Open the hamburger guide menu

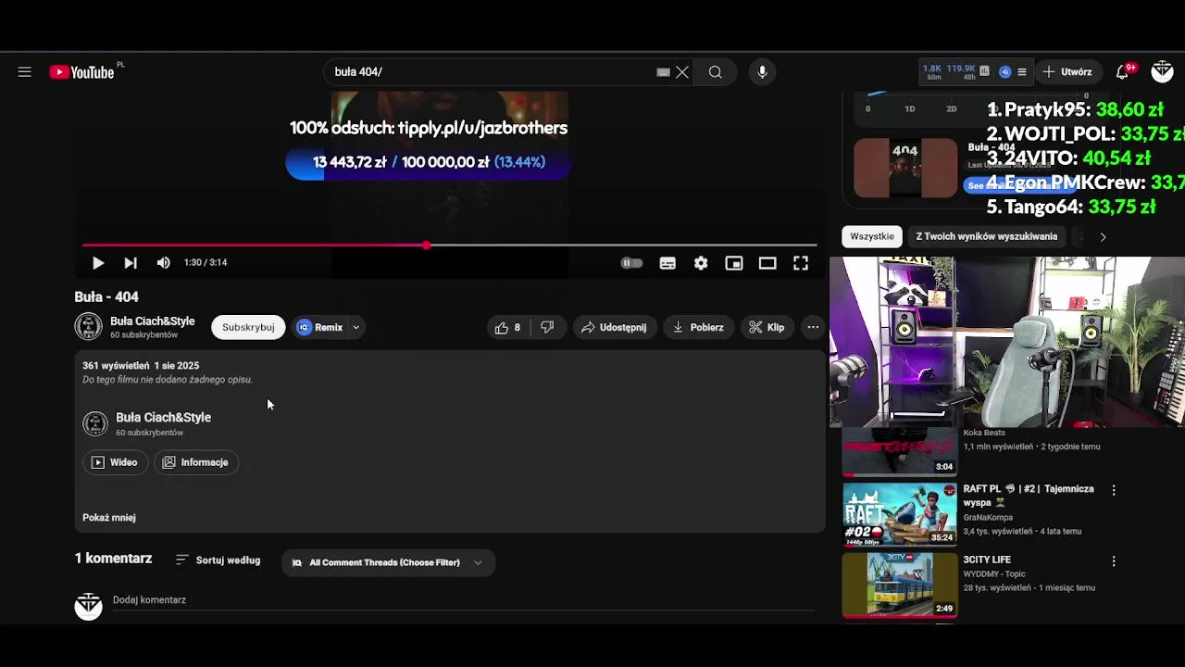coord(25,72)
